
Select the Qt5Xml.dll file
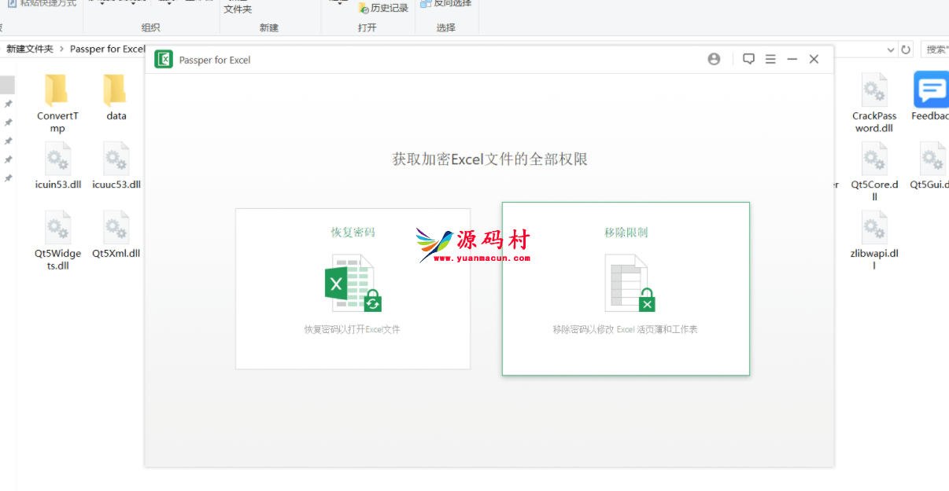click(116, 235)
